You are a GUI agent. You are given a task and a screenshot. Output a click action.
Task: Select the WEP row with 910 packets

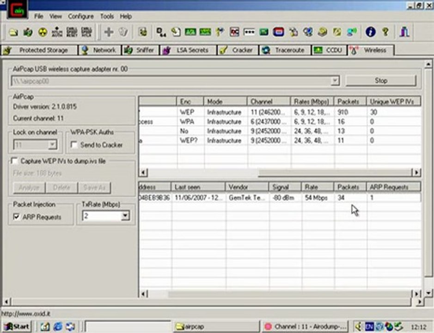tap(280, 112)
